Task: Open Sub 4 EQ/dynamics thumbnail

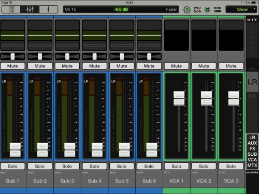Action: 94,35
